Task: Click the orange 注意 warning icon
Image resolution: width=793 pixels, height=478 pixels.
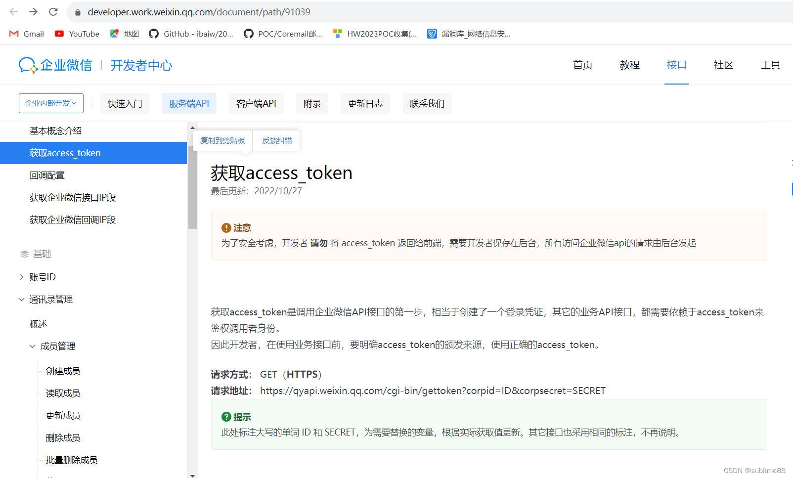Action: tap(226, 227)
